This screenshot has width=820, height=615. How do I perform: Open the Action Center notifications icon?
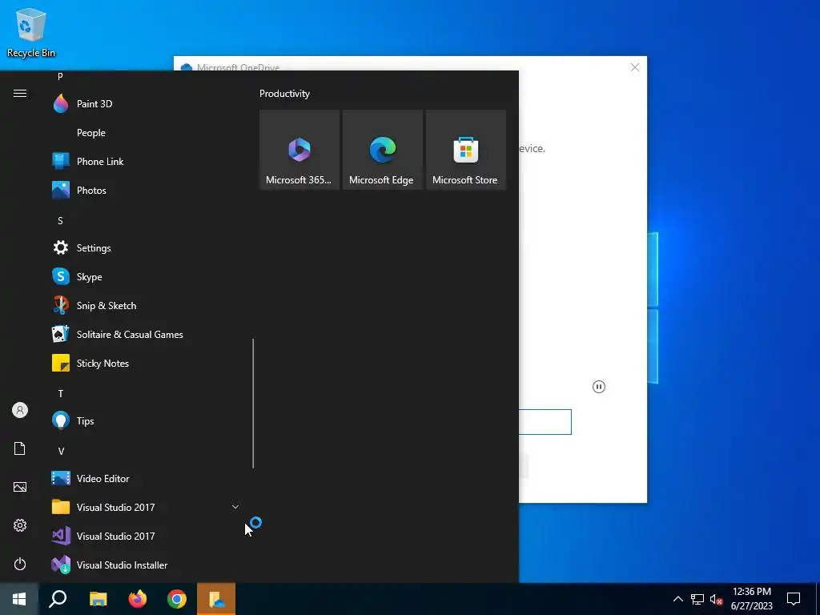794,599
